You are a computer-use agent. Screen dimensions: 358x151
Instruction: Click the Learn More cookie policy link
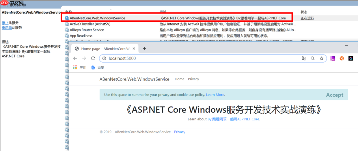click(215, 95)
